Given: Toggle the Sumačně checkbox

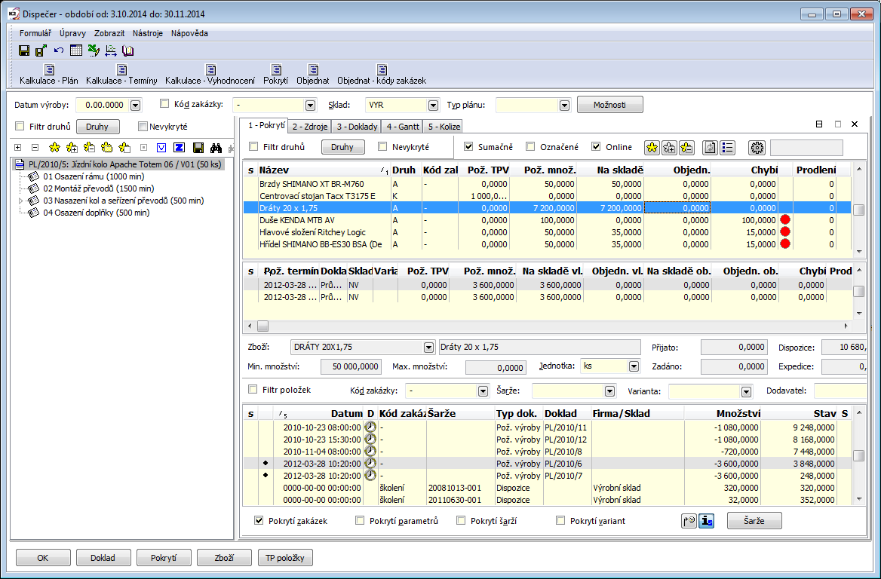Looking at the screenshot, I should (468, 146).
